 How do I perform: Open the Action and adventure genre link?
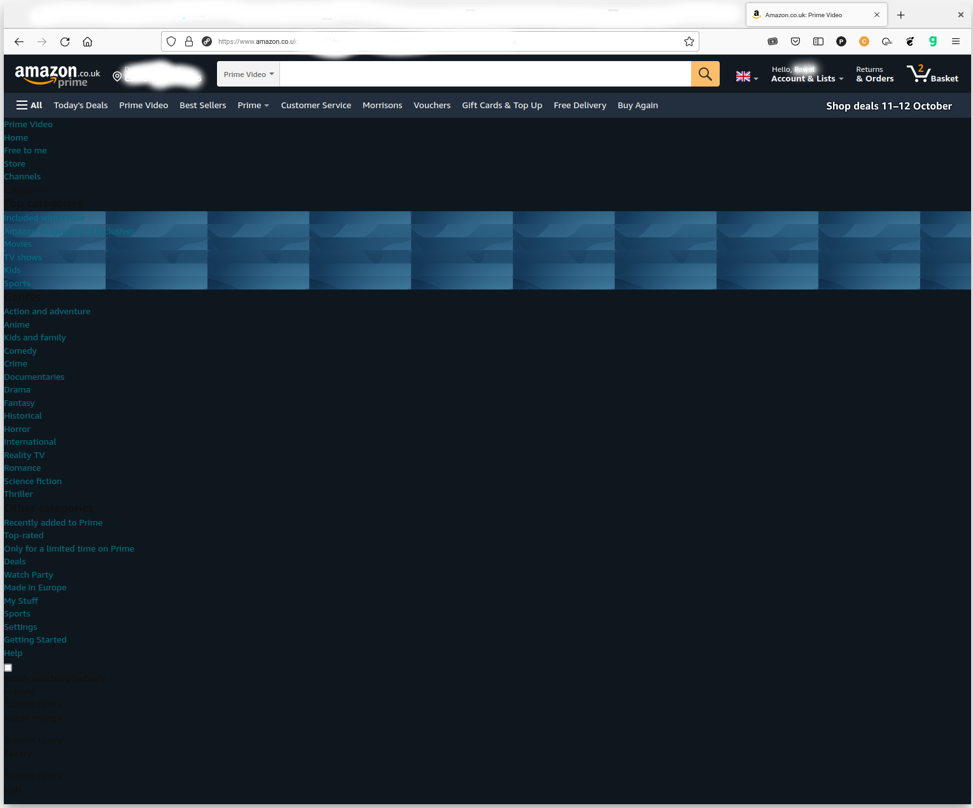[47, 311]
